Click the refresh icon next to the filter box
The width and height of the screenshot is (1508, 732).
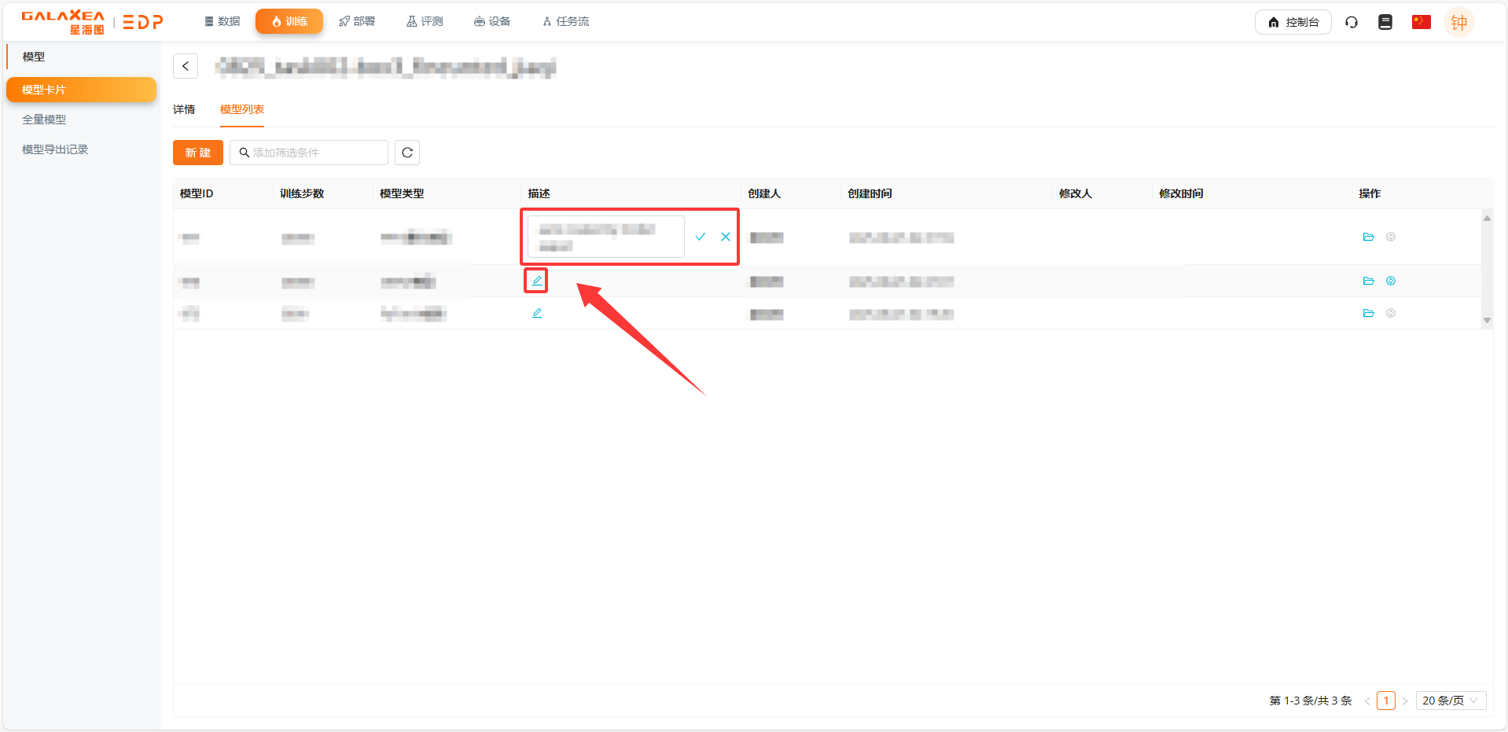click(407, 153)
